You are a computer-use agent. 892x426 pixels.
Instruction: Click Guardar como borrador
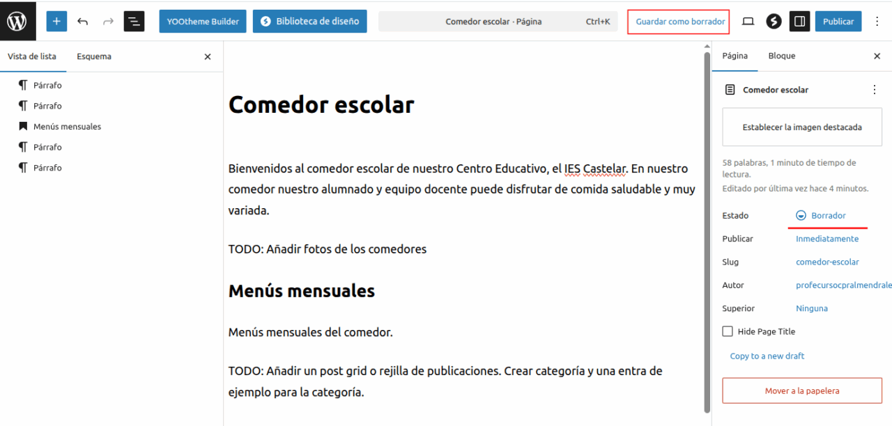click(679, 22)
